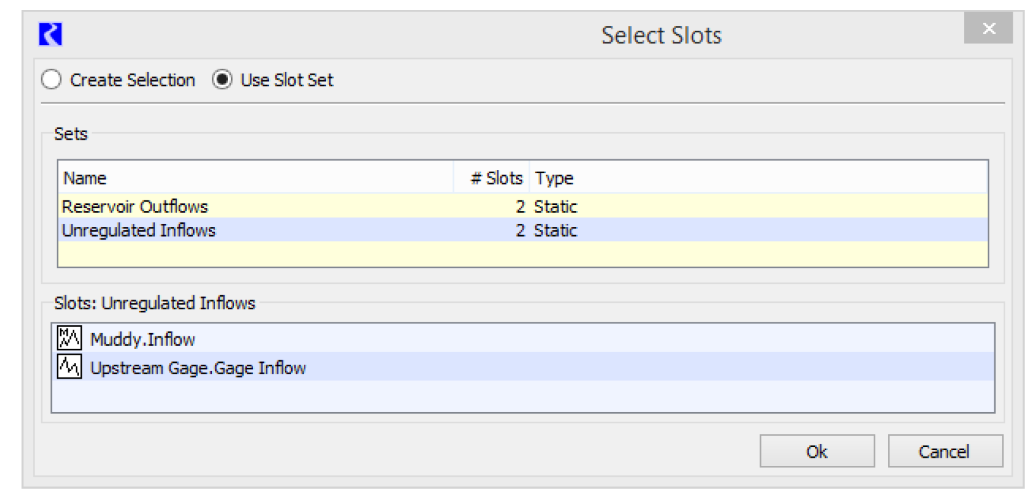The width and height of the screenshot is (1031, 495).
Task: Click the slot count for Reservoir Outflows
Action: (x=520, y=207)
